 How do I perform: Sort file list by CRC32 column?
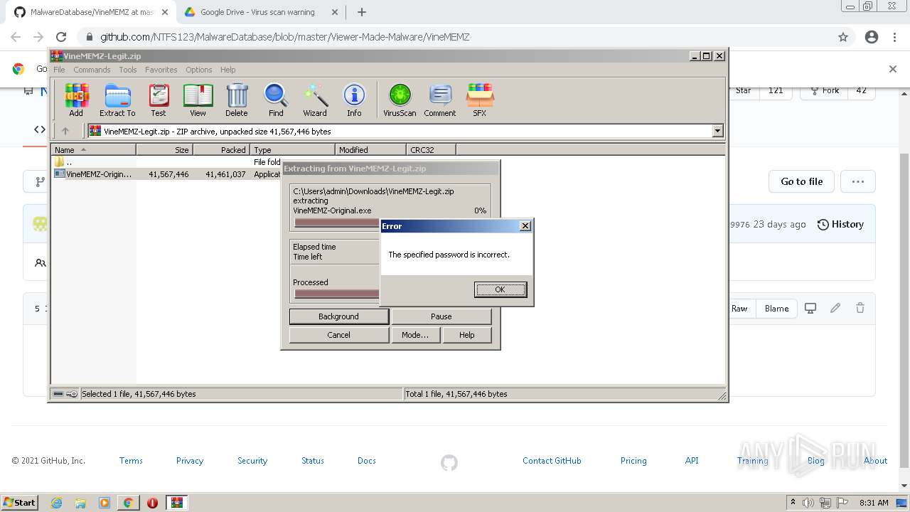(431, 149)
